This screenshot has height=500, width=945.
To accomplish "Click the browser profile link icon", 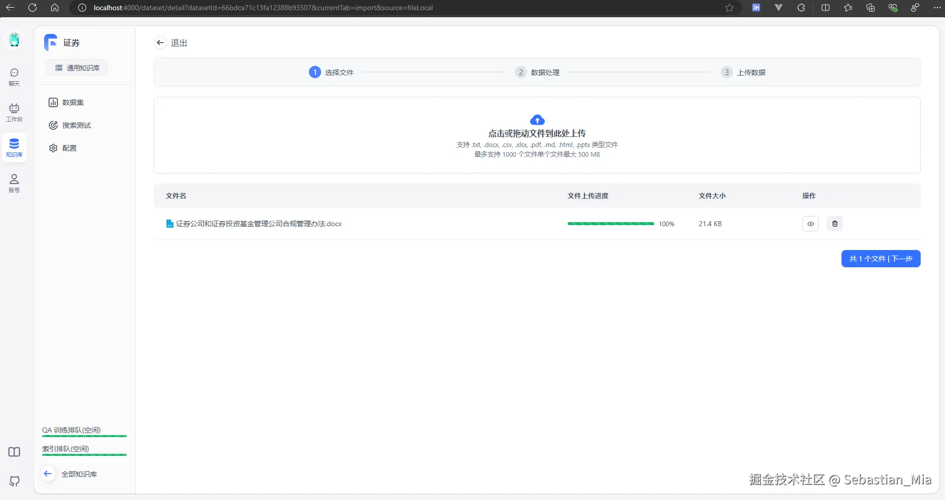I will coord(915,8).
